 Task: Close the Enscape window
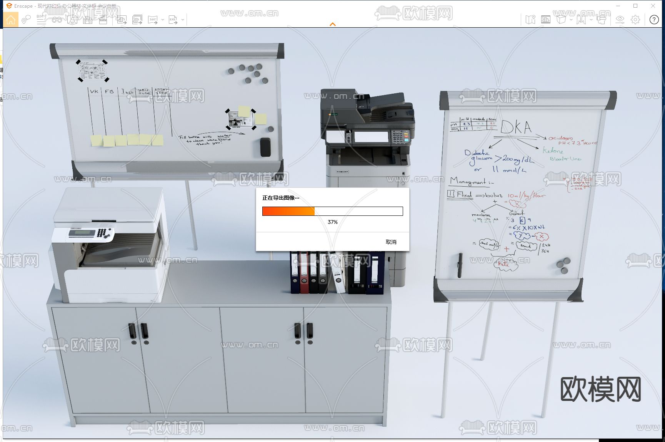click(653, 6)
